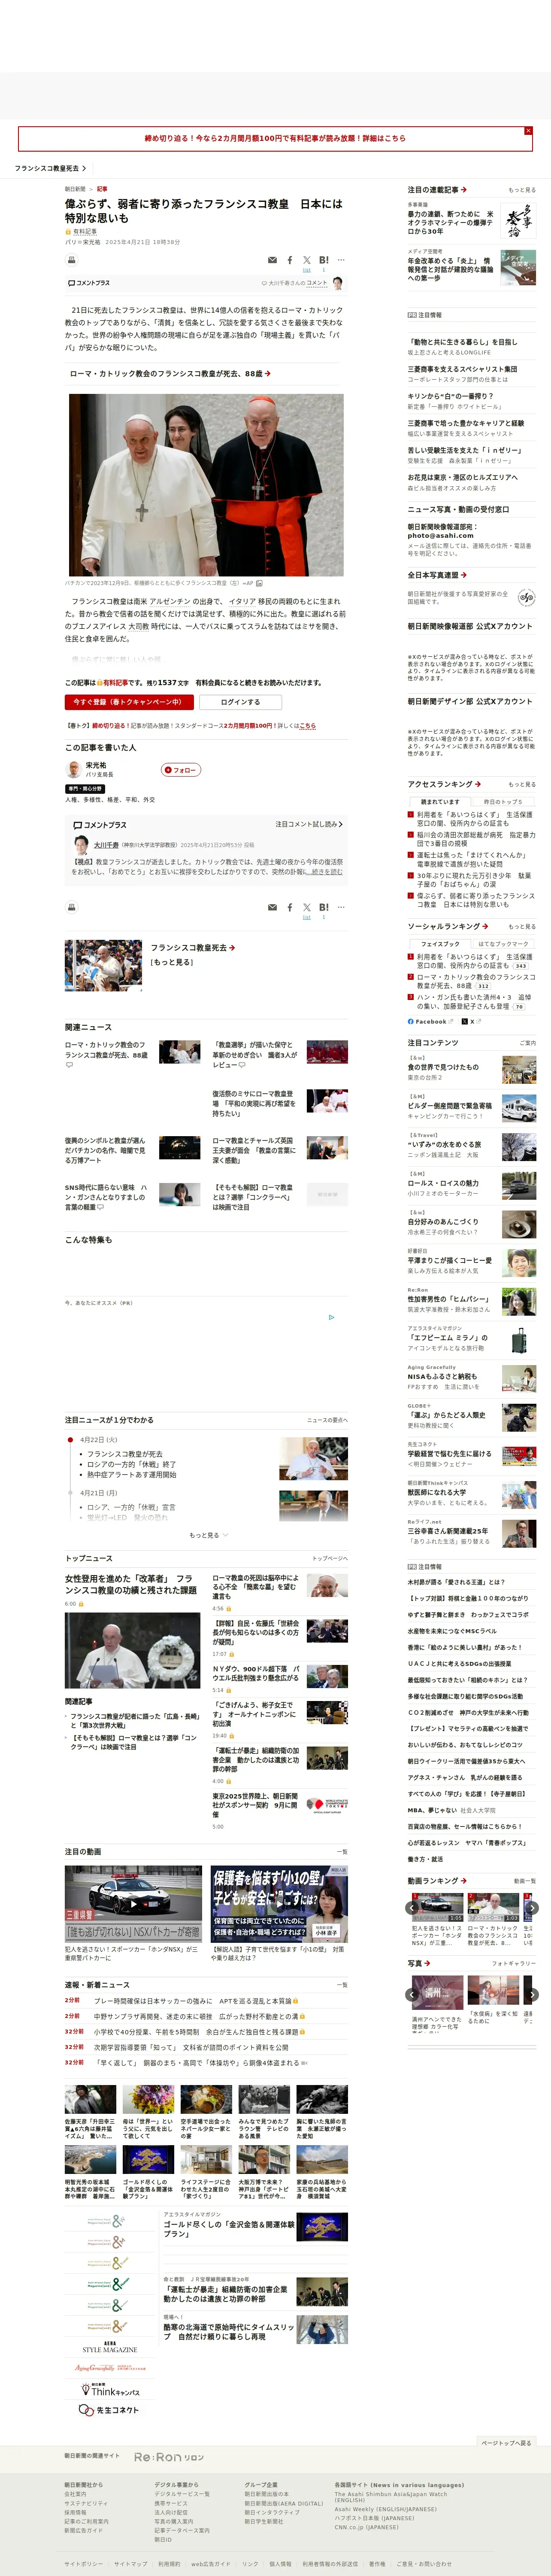Image resolution: width=551 pixels, height=2576 pixels.
Task: Click the lower Hatena B! icon after the article
Action: point(324,907)
